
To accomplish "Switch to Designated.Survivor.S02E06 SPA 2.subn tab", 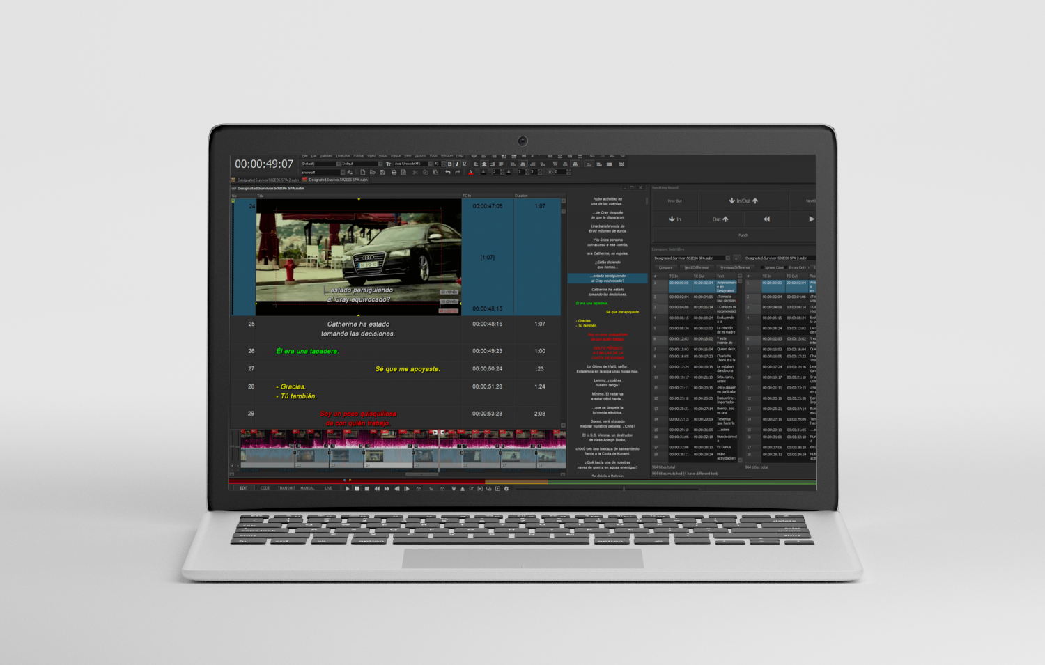I will [266, 180].
